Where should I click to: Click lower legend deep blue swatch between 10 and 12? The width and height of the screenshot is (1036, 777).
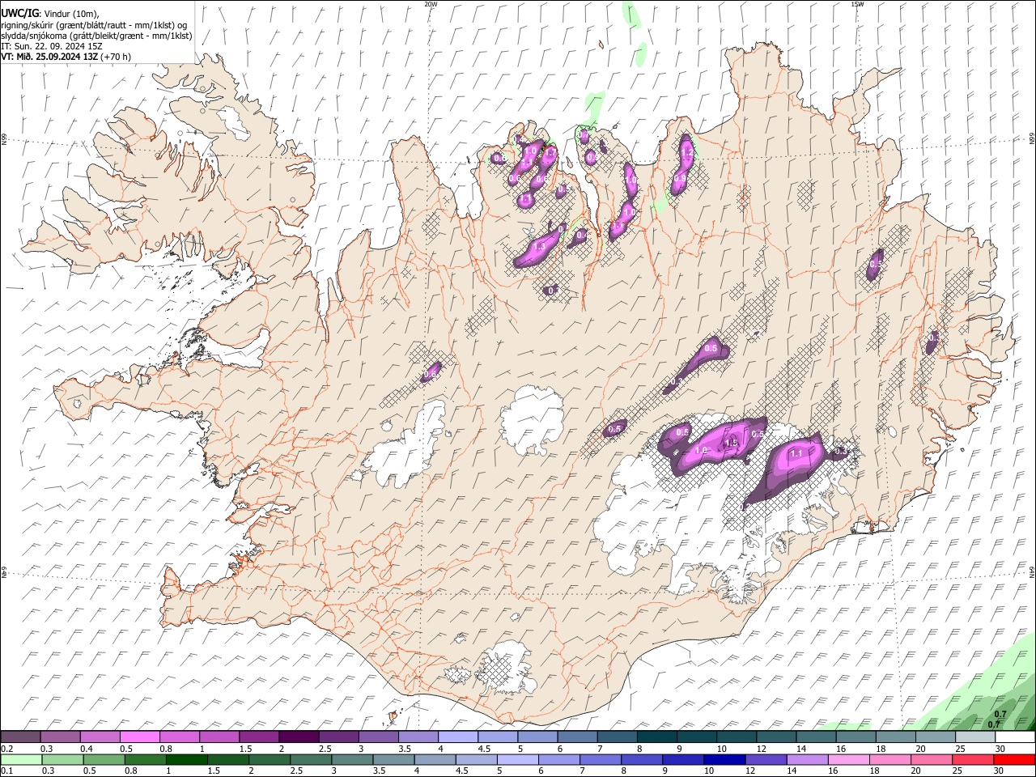[724, 759]
